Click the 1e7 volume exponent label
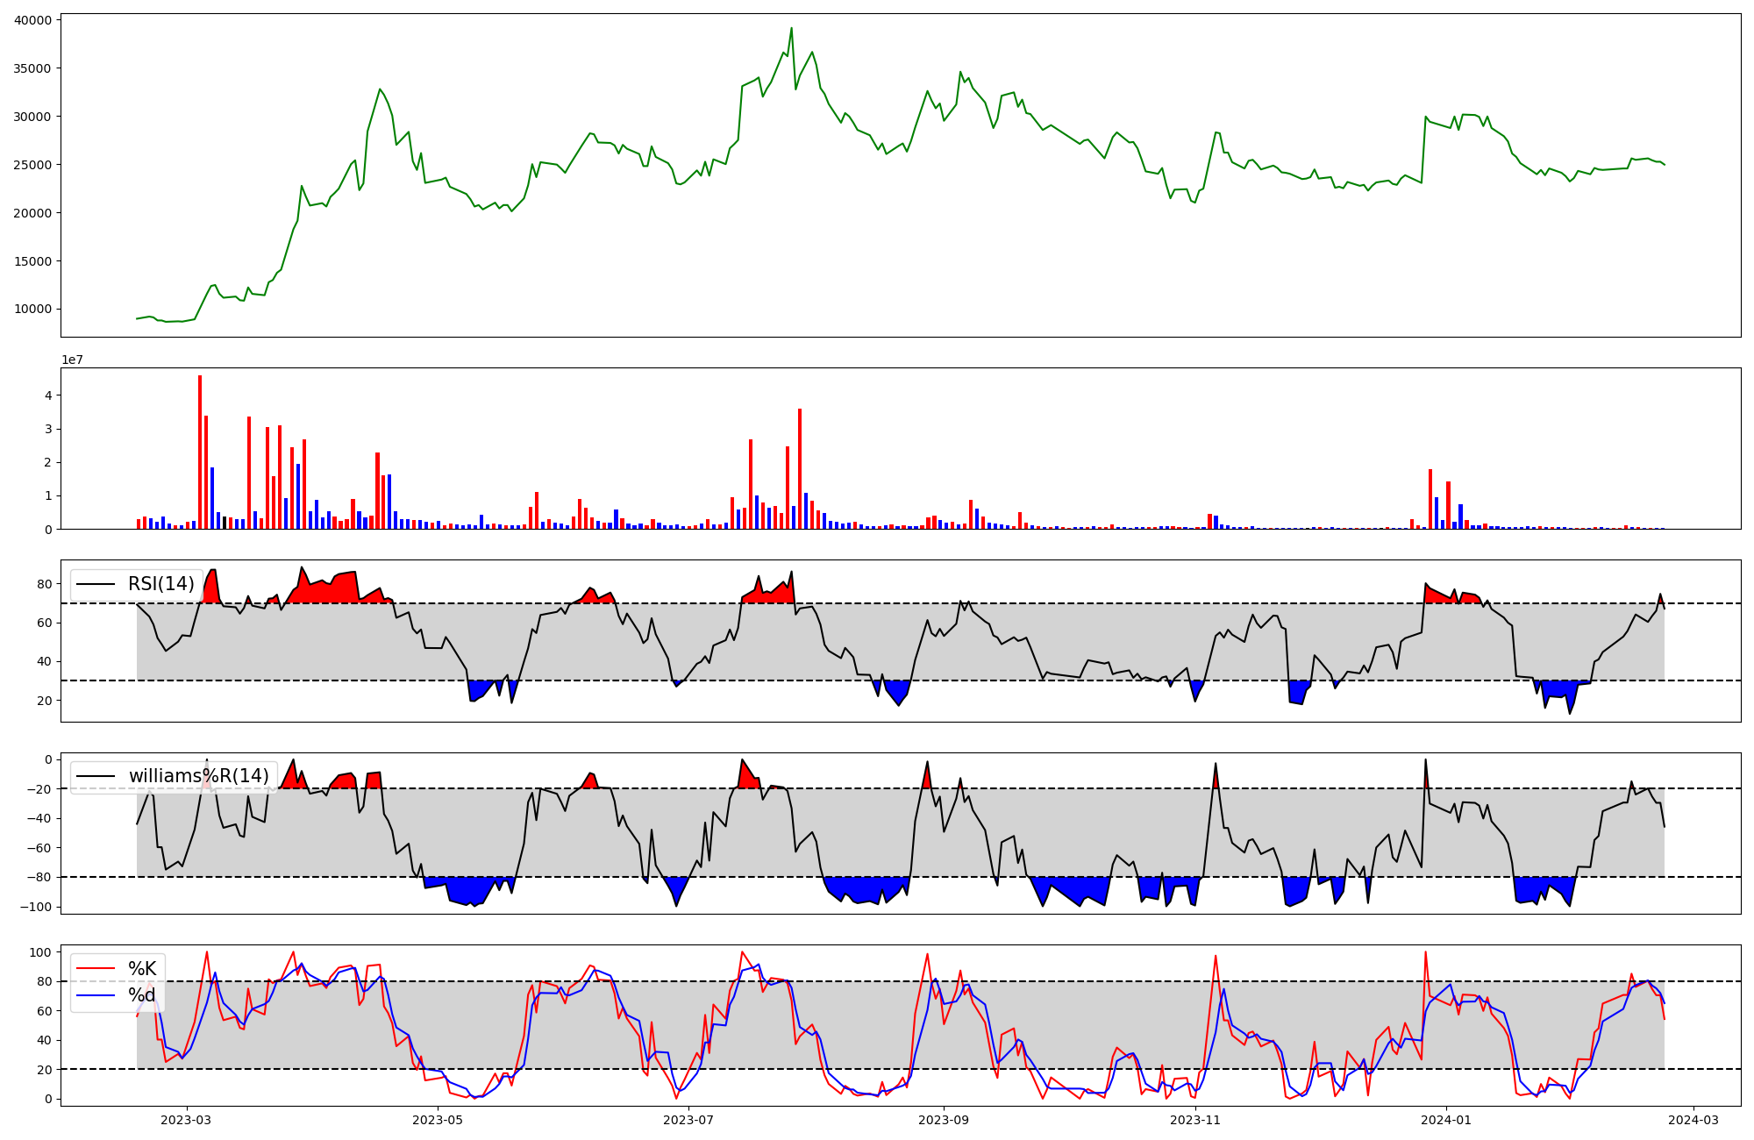The height and width of the screenshot is (1140, 1754). (x=72, y=360)
